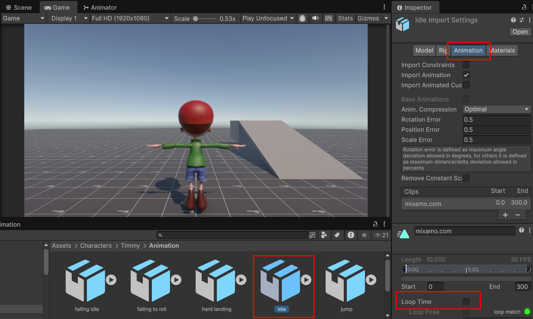The width and height of the screenshot is (533, 319).
Task: Open the Inspector help question mark icon
Action: pos(513,20)
